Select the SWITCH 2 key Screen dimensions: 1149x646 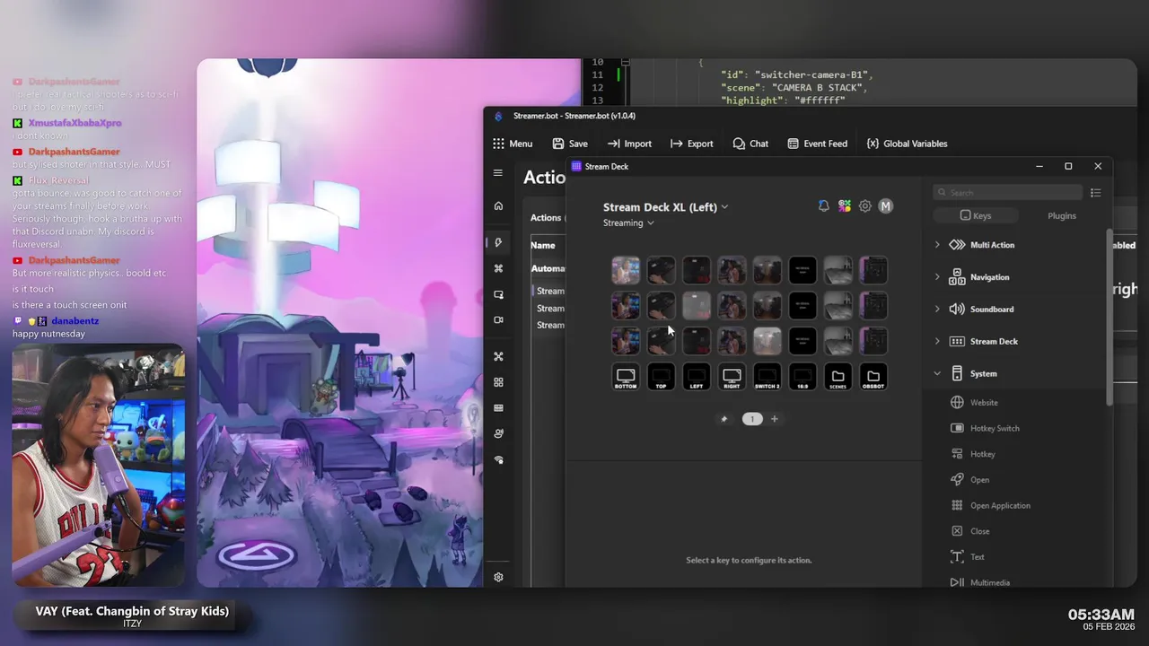pyautogui.click(x=767, y=377)
